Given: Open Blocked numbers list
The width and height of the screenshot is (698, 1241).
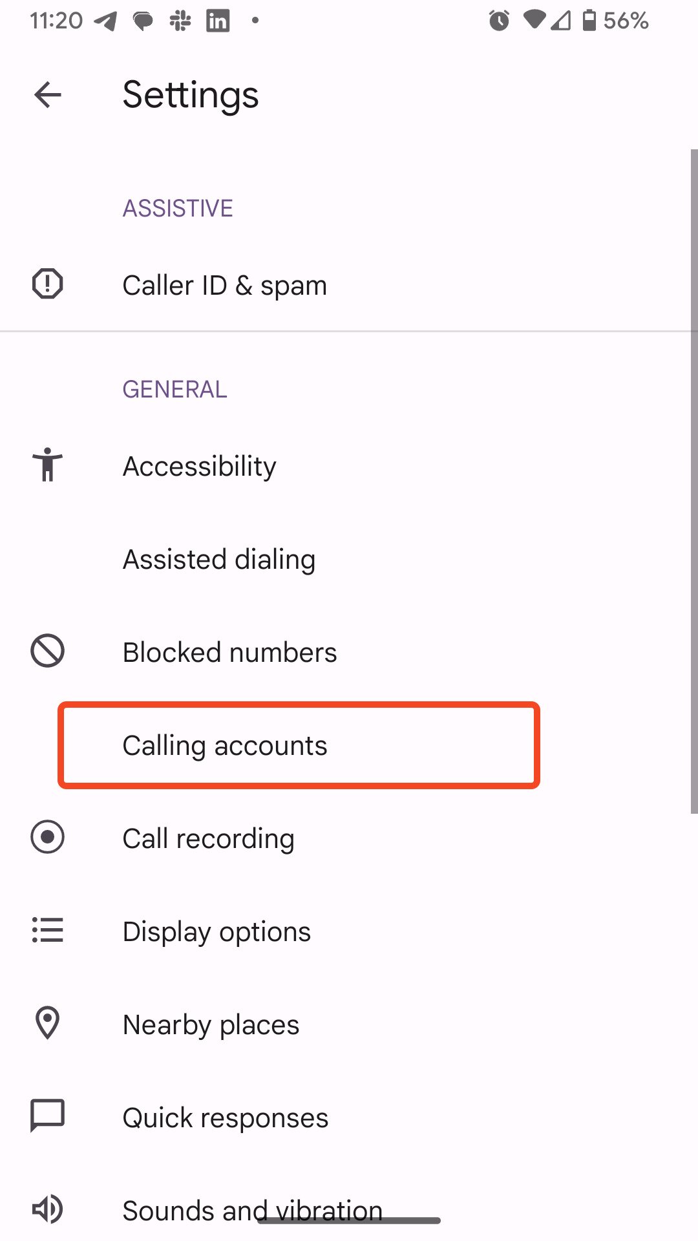Looking at the screenshot, I should [x=229, y=652].
